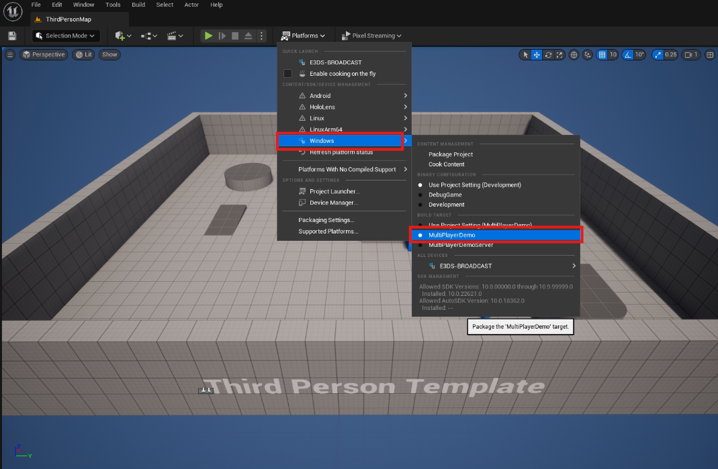Open the Selection Mode dropdown
Image resolution: width=718 pixels, height=469 pixels.
tap(66, 36)
